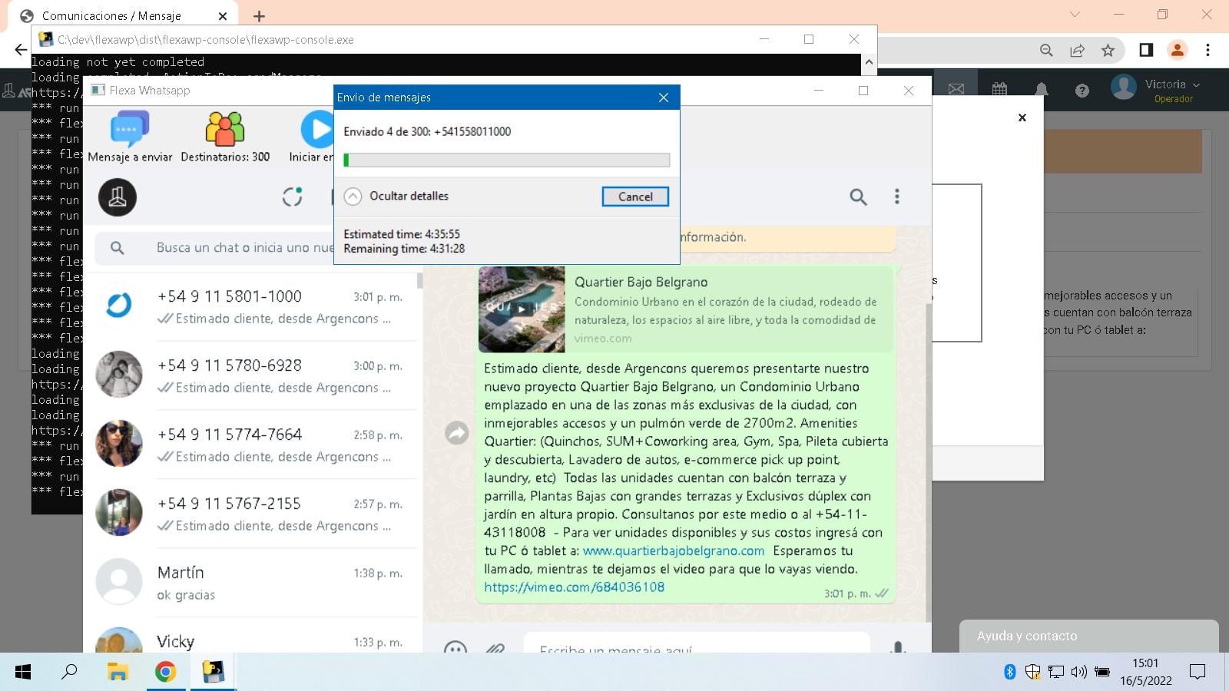Open the web app calendar icon
Screen dimensions: 1229x691
pyautogui.click(x=999, y=90)
